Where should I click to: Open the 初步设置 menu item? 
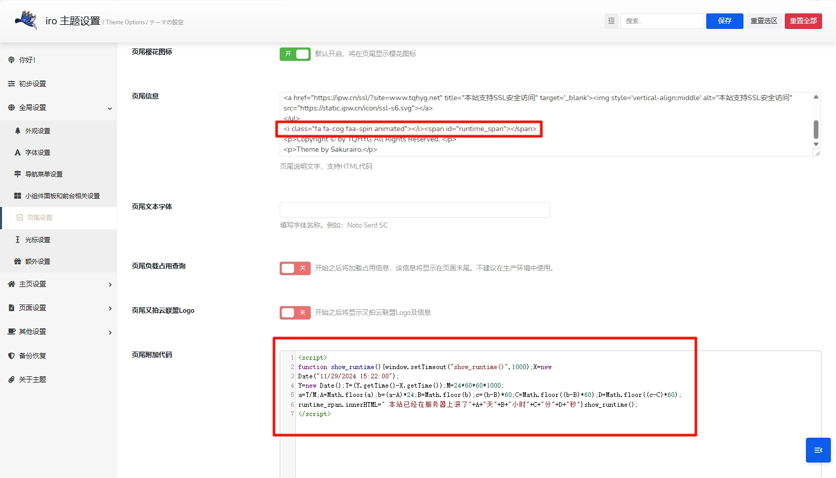tap(33, 84)
